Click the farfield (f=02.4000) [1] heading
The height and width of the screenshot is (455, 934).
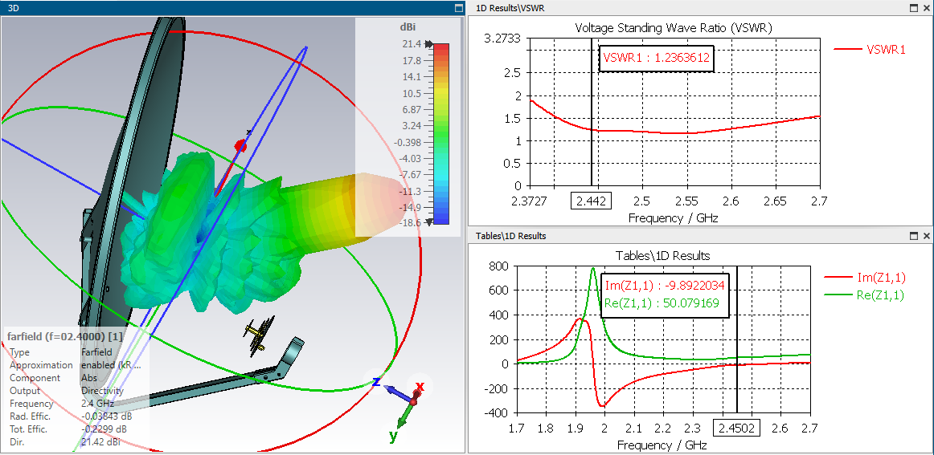pos(66,337)
